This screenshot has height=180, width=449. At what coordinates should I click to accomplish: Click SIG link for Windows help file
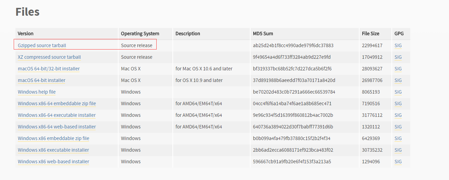[x=398, y=92]
